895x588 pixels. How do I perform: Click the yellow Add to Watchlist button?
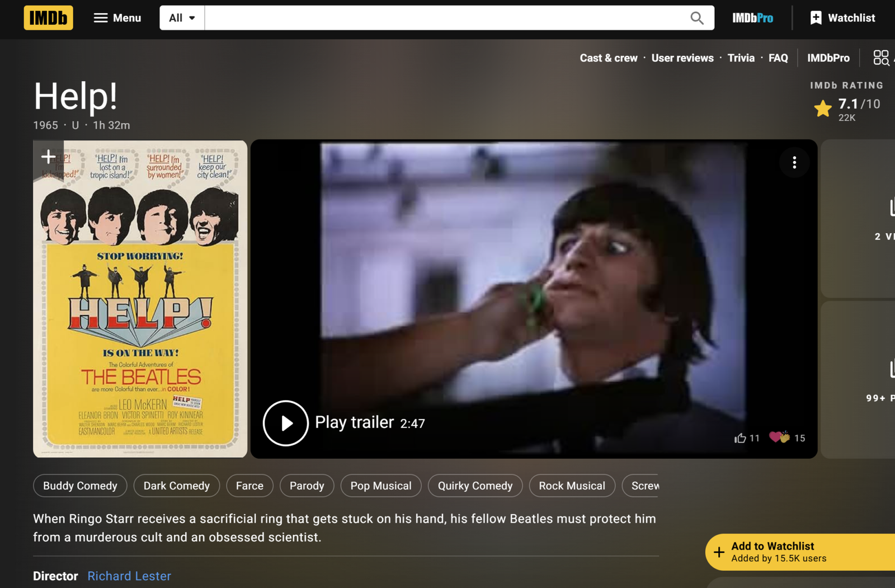800,552
